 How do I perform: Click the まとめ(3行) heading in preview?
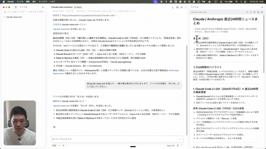pos(201,38)
